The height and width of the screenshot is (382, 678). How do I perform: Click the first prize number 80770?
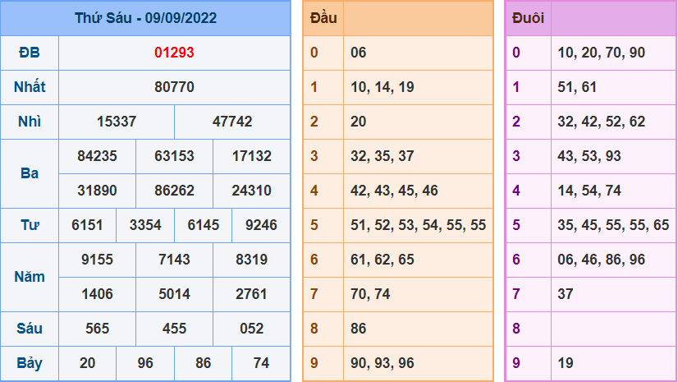(x=174, y=87)
